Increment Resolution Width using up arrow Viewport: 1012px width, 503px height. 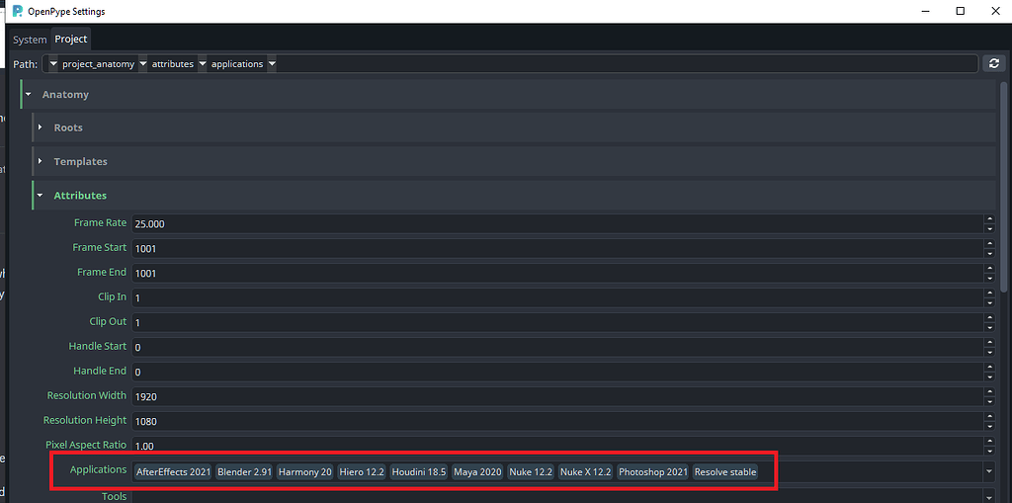989,391
